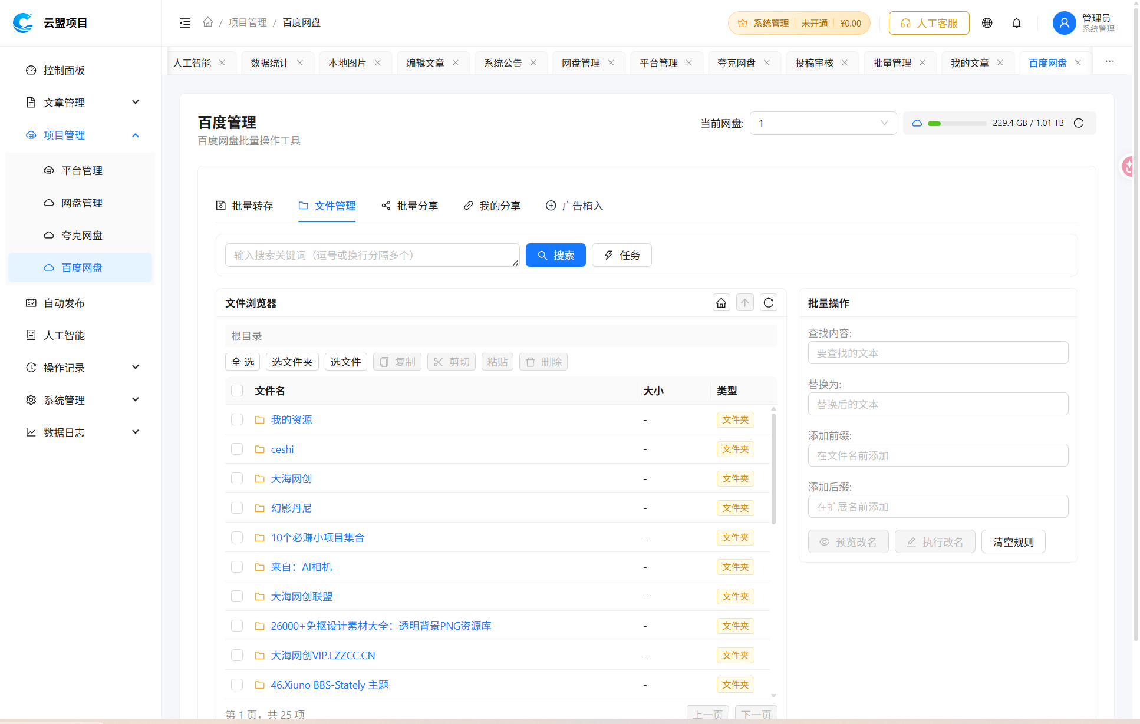This screenshot has height=724, width=1140.
Task: Open 控制面板 from sidebar
Action: [80, 70]
